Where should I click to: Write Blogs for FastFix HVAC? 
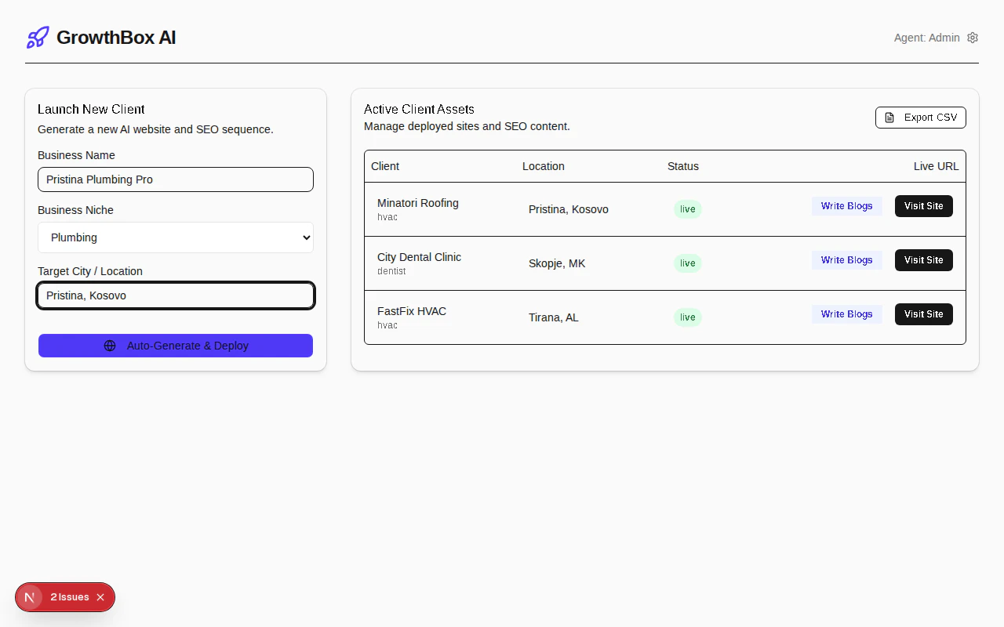tap(847, 314)
